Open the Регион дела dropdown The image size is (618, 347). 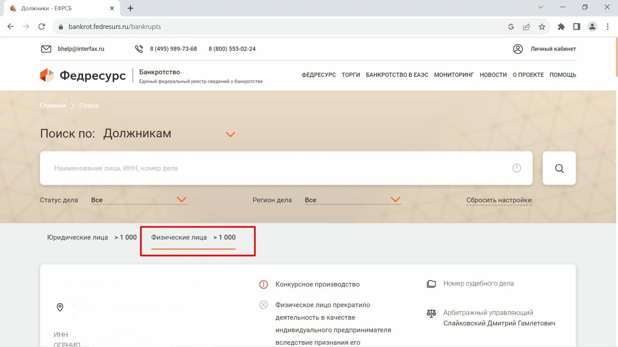353,200
